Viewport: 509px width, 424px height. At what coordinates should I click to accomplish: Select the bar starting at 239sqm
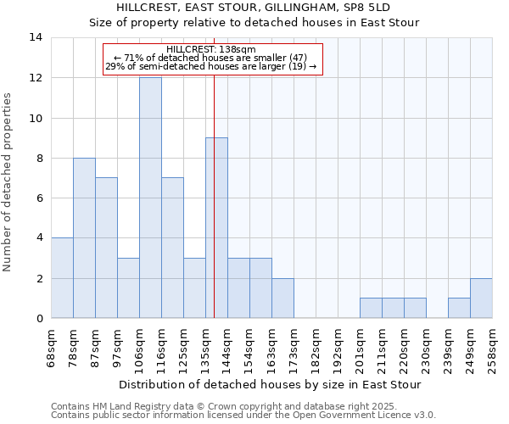coord(459,308)
